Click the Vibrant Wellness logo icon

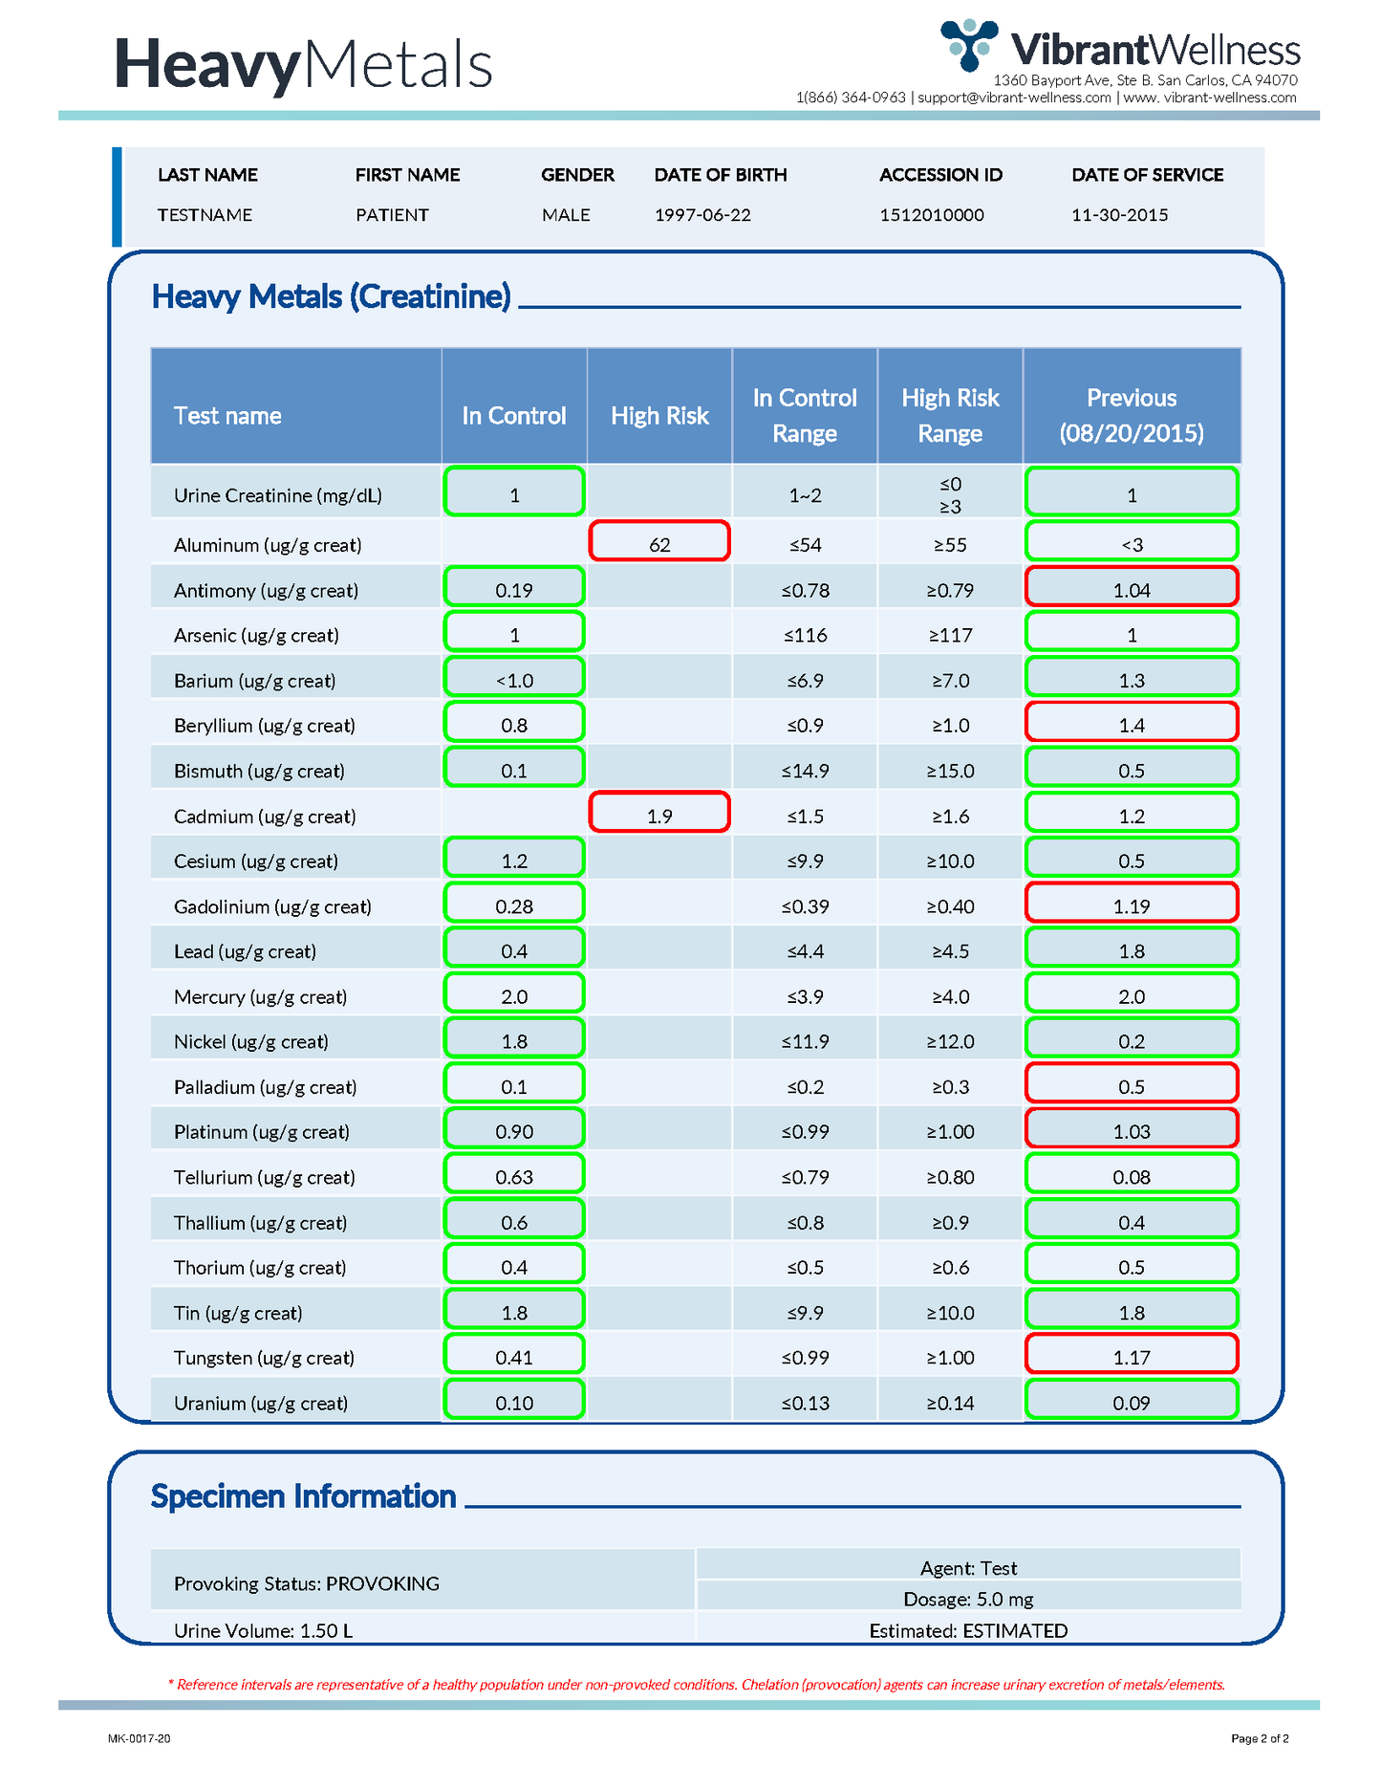pos(968,44)
